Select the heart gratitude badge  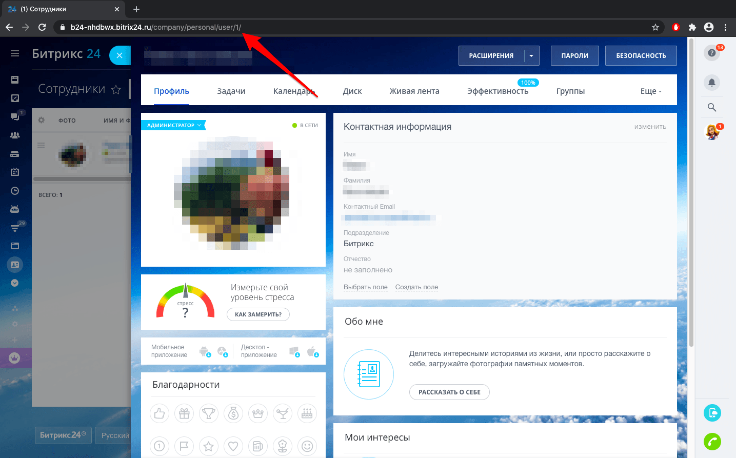pos(233,446)
